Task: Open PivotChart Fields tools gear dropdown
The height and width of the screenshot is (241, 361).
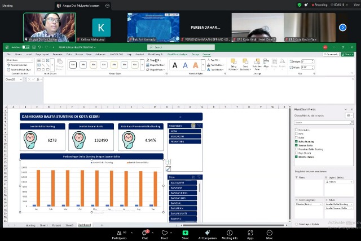Action: point(349,115)
